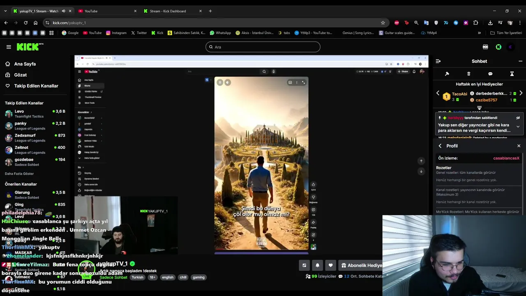Open panky channel in the sidebar
The width and height of the screenshot is (526, 296).
coord(35,126)
